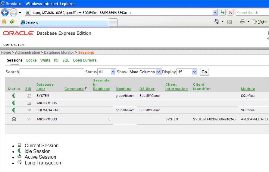
Task: Open Database Monitor breadcrumb link
Action: [59, 53]
